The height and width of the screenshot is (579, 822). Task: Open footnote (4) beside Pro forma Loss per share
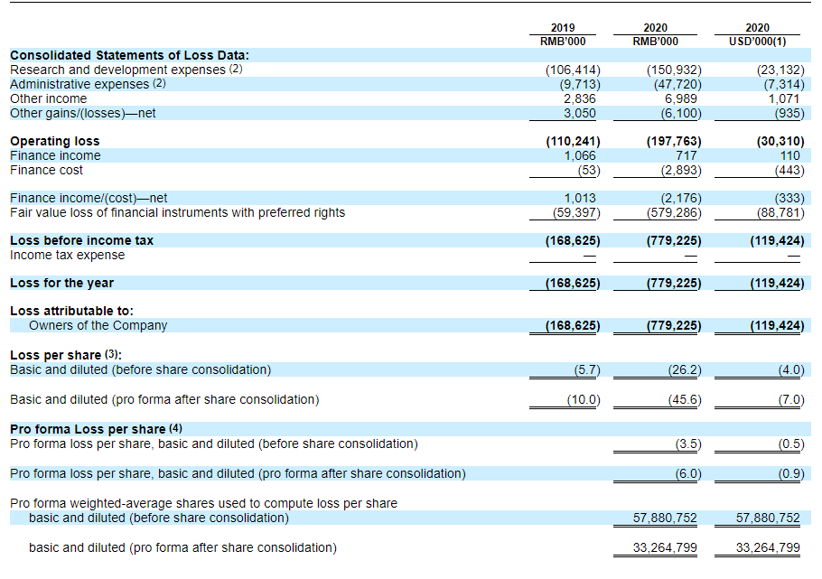point(175,429)
